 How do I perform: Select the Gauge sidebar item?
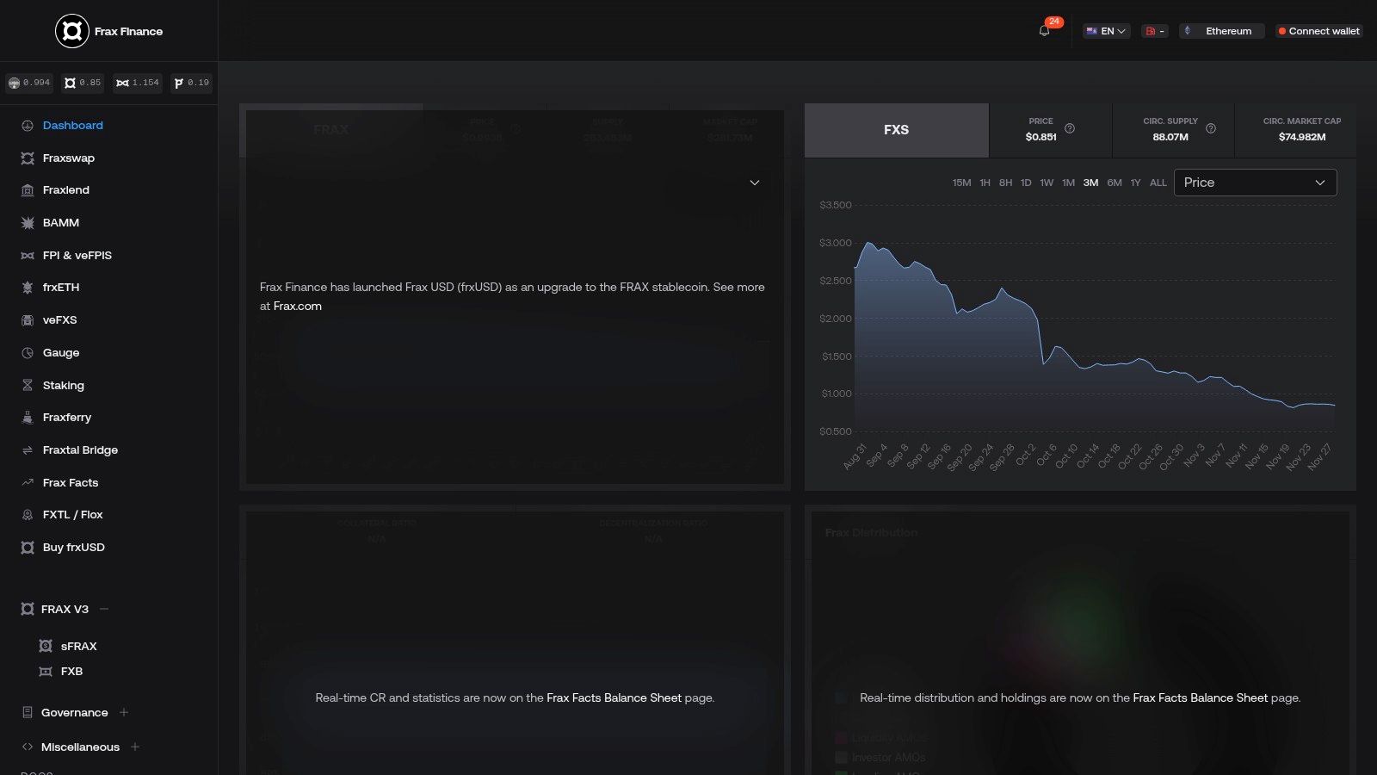click(x=60, y=352)
